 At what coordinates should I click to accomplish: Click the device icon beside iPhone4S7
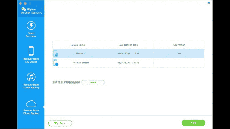coord(56,54)
